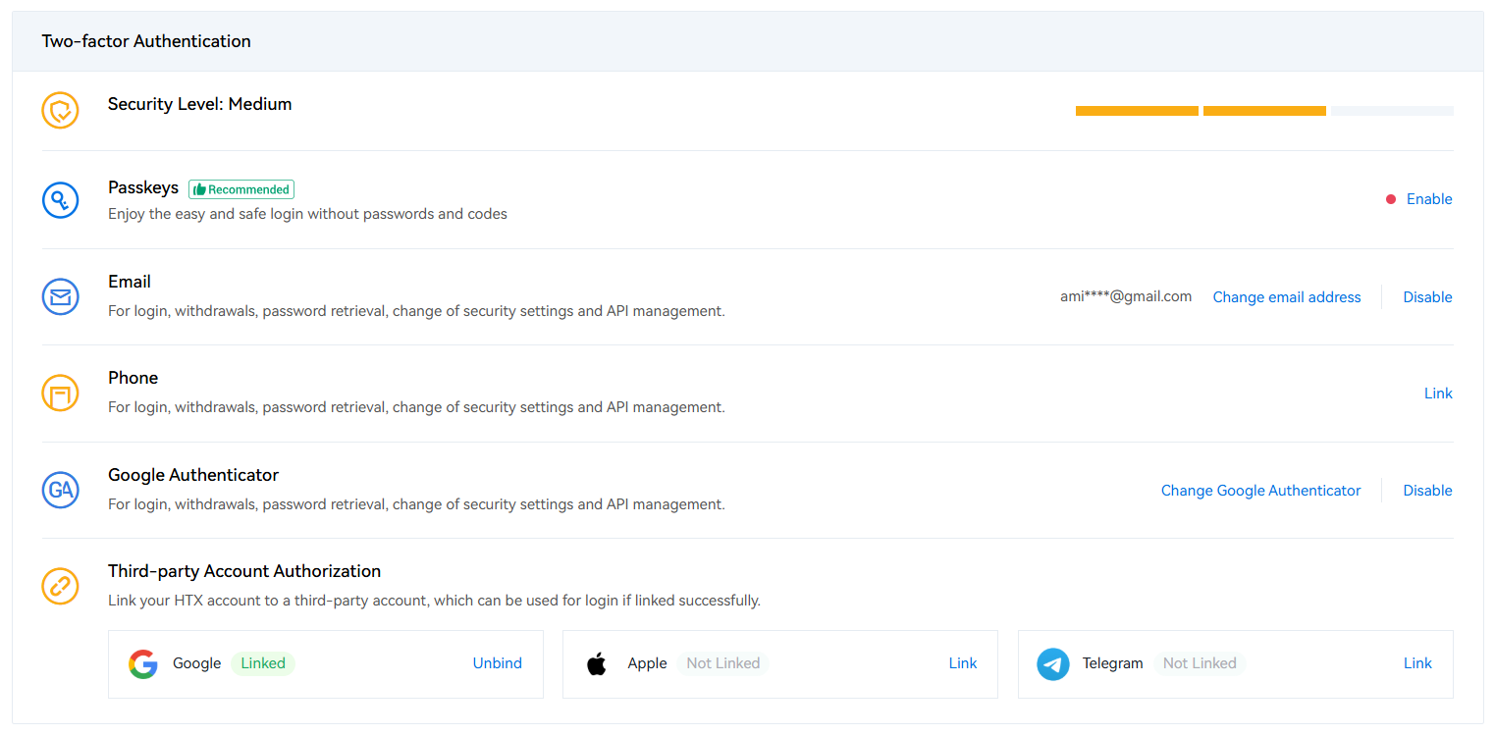The height and width of the screenshot is (735, 1495).
Task: Enable Passkeys login
Action: coord(1429,199)
